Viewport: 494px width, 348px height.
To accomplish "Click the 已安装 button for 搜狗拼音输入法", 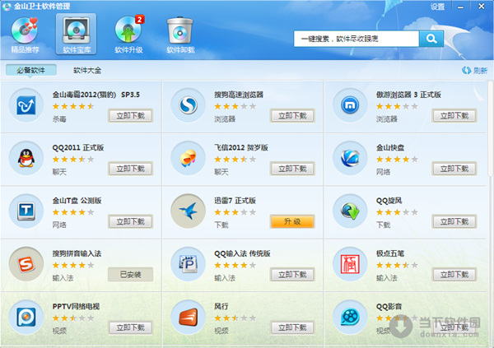I will click(x=130, y=274).
